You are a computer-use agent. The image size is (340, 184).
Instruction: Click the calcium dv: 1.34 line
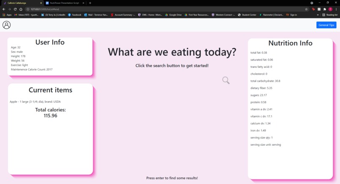(x=260, y=123)
